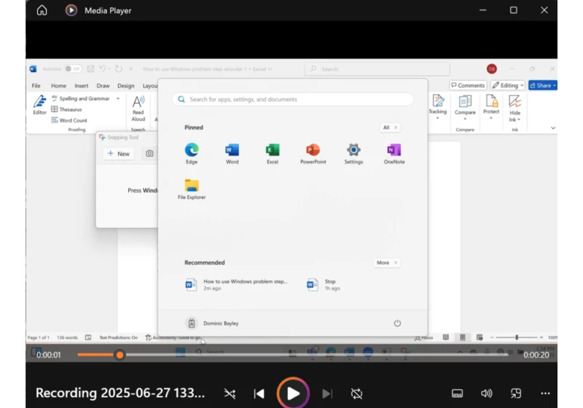
Task: Collapse the Word ribbon with the chevron
Action: pos(553,127)
